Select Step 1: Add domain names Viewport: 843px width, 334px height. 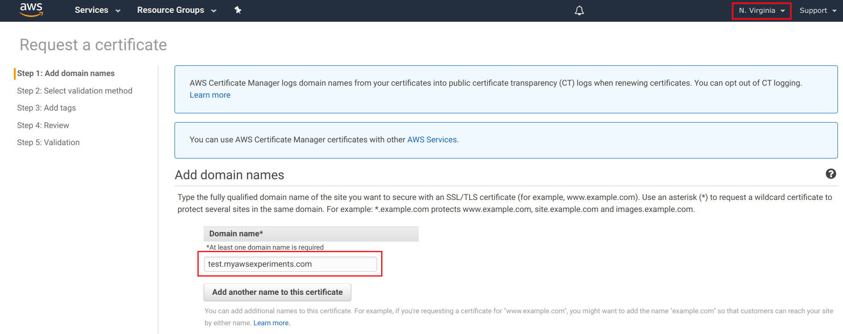pos(66,73)
